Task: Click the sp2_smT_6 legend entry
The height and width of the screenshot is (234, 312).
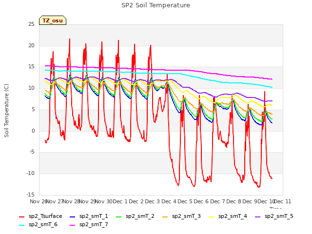Action: coord(38,224)
